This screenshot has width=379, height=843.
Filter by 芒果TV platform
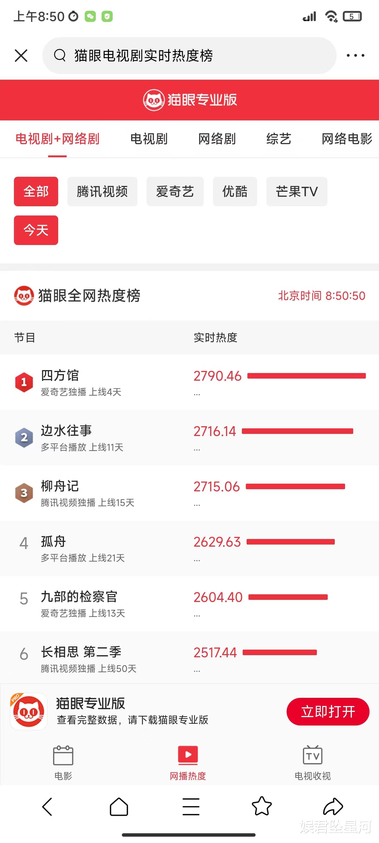pyautogui.click(x=297, y=192)
